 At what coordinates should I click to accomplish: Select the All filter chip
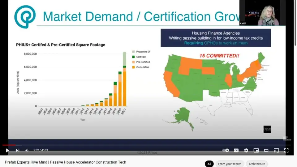point(209,164)
